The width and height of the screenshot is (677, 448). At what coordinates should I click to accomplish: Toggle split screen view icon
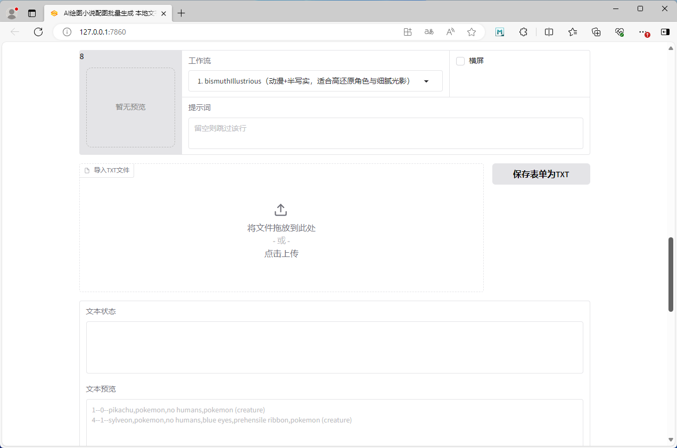click(x=549, y=32)
